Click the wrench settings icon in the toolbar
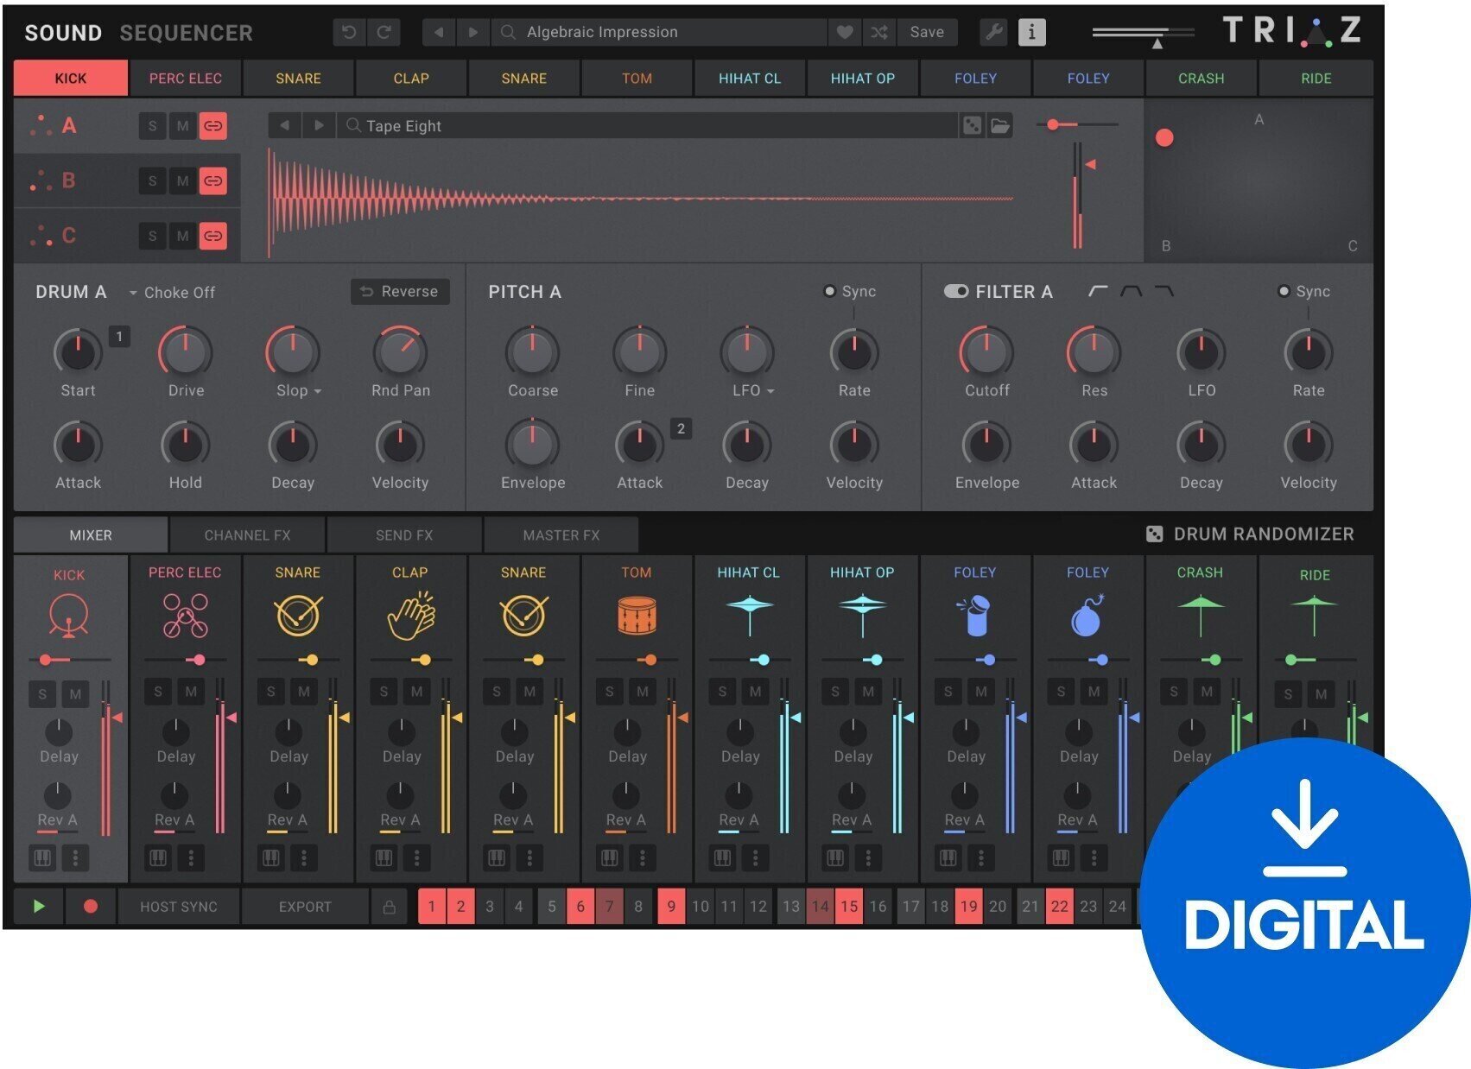 tap(994, 32)
